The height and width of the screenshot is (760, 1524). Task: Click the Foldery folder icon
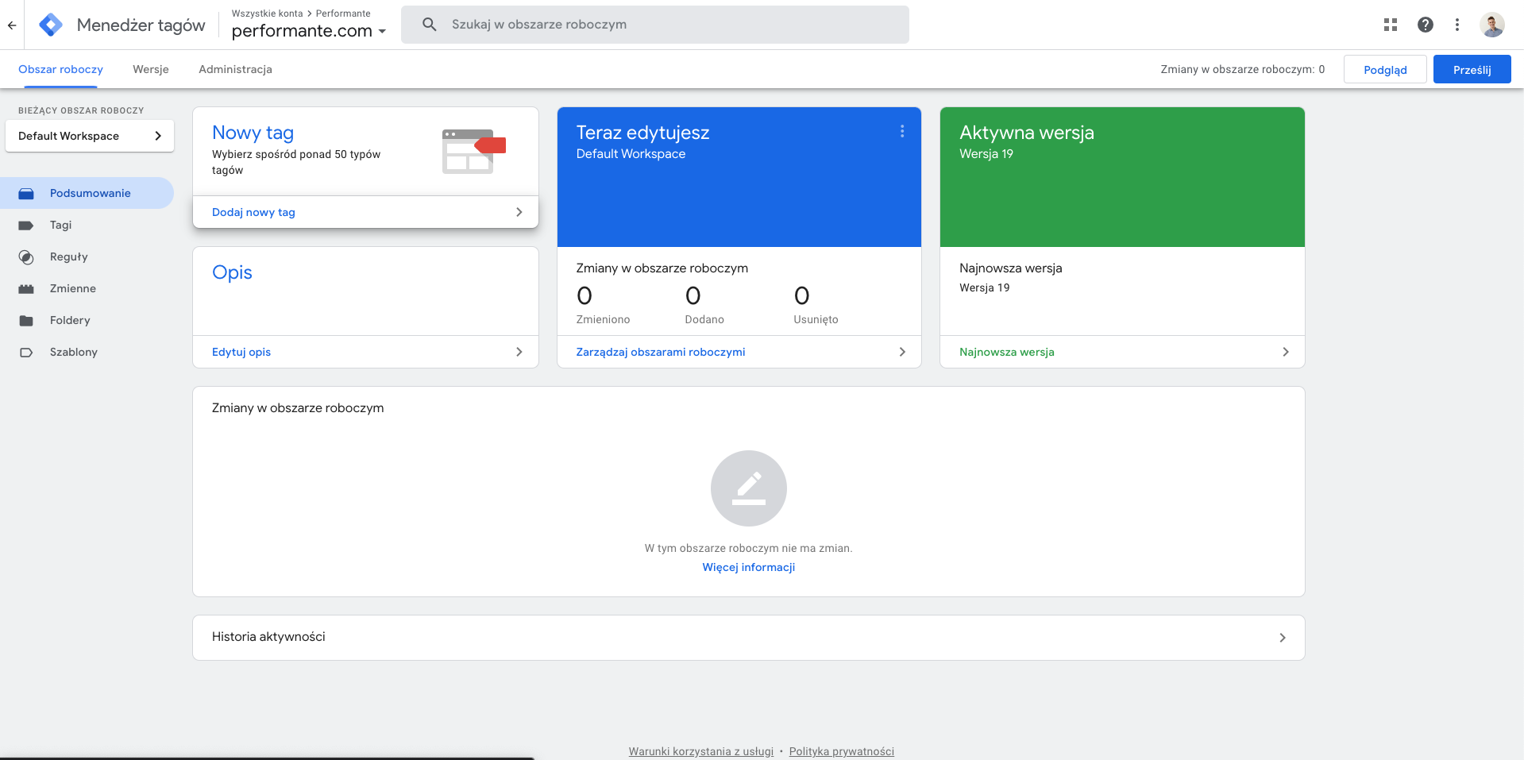[x=26, y=321]
